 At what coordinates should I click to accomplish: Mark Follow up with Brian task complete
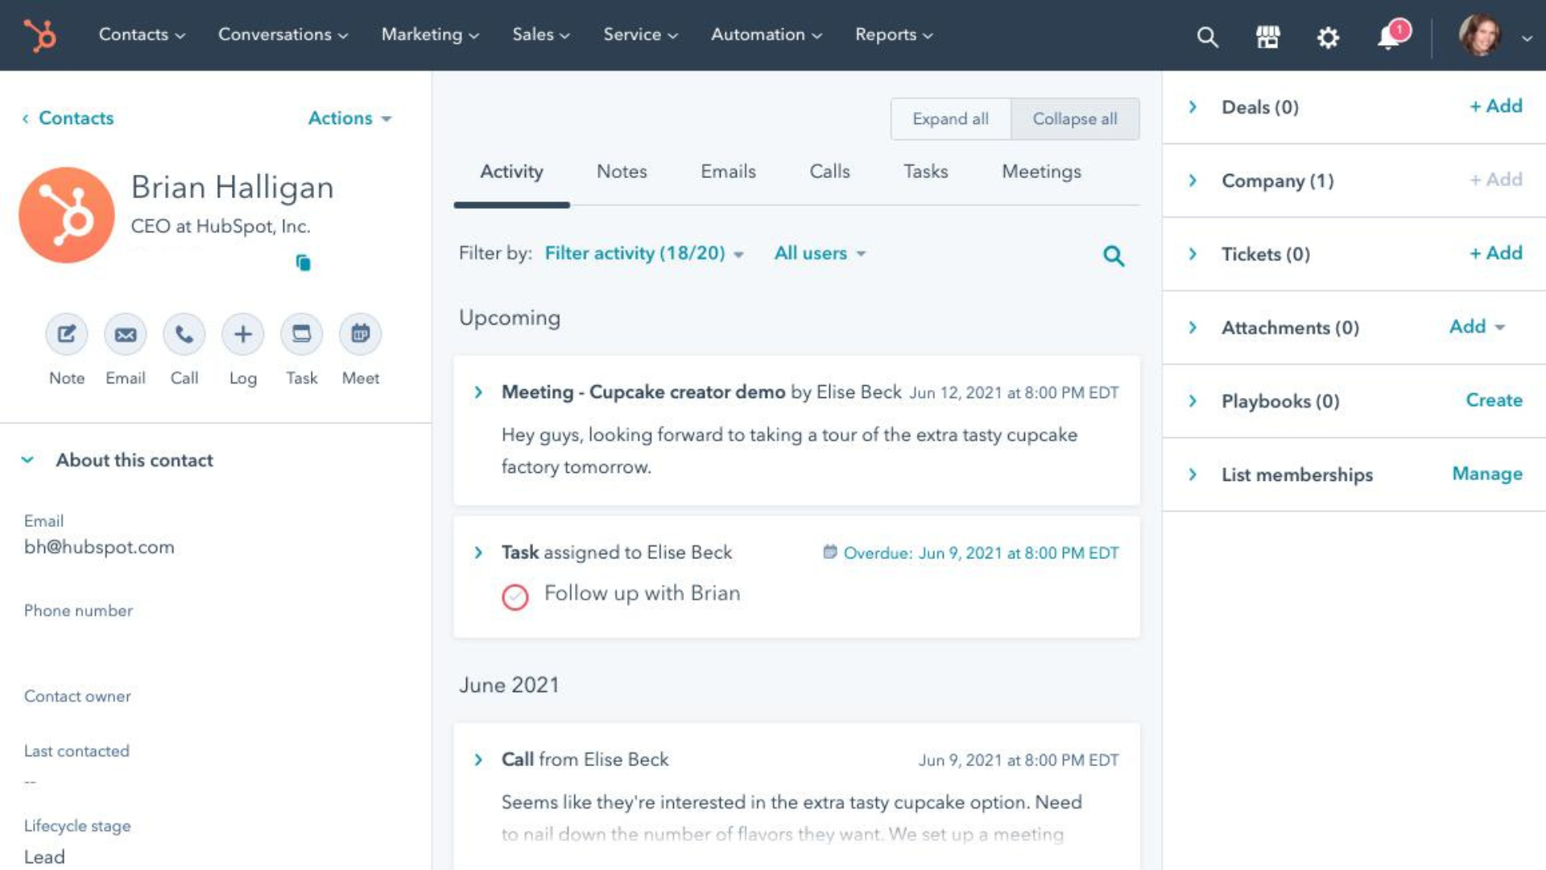[515, 597]
